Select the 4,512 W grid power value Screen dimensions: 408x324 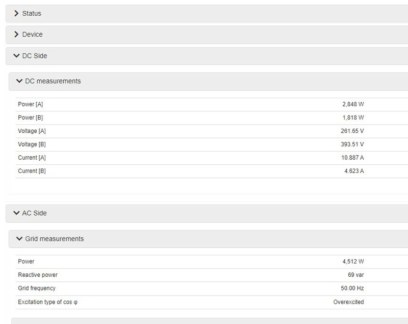[x=353, y=261]
